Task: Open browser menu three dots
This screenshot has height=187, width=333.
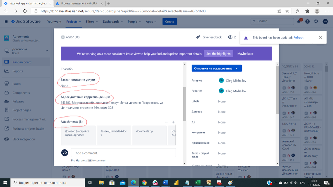Action: point(327,11)
